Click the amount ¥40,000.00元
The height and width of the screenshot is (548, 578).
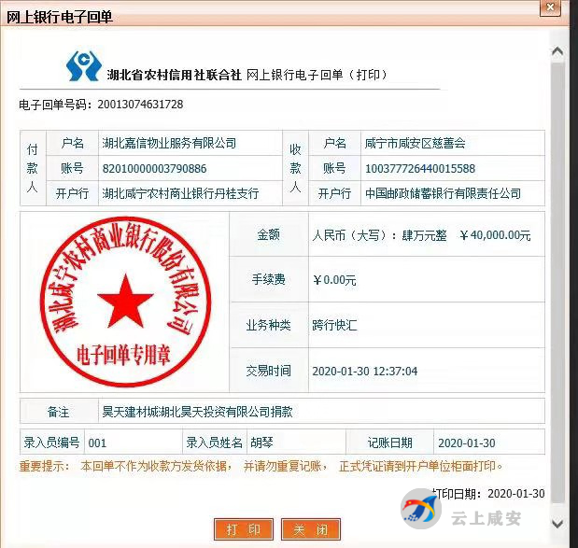pos(495,234)
